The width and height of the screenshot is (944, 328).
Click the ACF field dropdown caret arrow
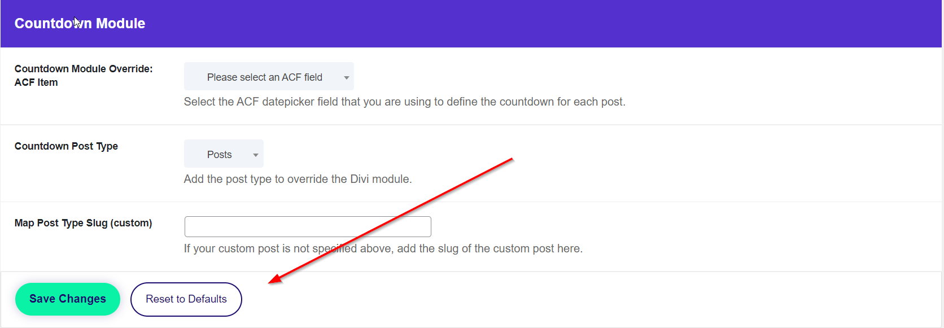[346, 77]
